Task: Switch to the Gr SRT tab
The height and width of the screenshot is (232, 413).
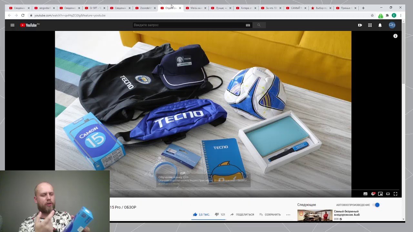Action: 95,8
